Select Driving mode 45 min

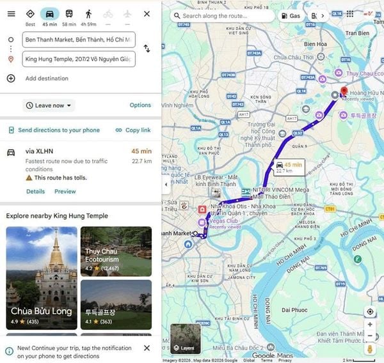point(50,17)
